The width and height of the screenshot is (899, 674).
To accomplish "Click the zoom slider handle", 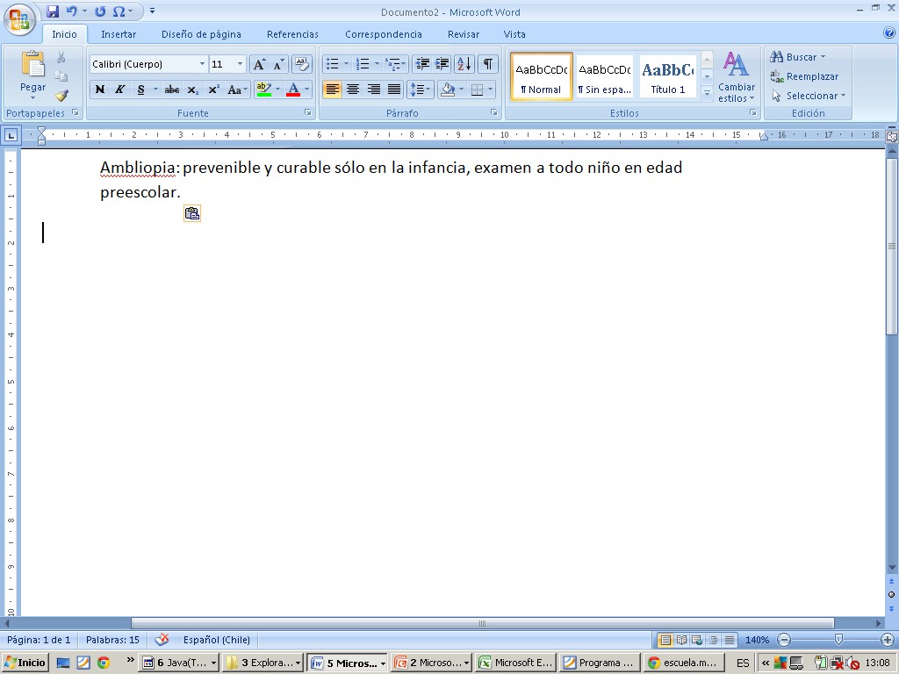I will [838, 640].
